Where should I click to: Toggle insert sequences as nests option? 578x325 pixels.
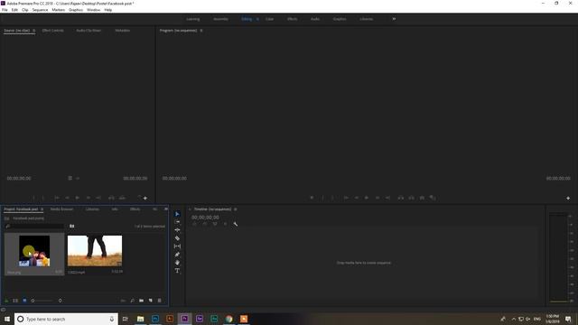click(x=195, y=224)
